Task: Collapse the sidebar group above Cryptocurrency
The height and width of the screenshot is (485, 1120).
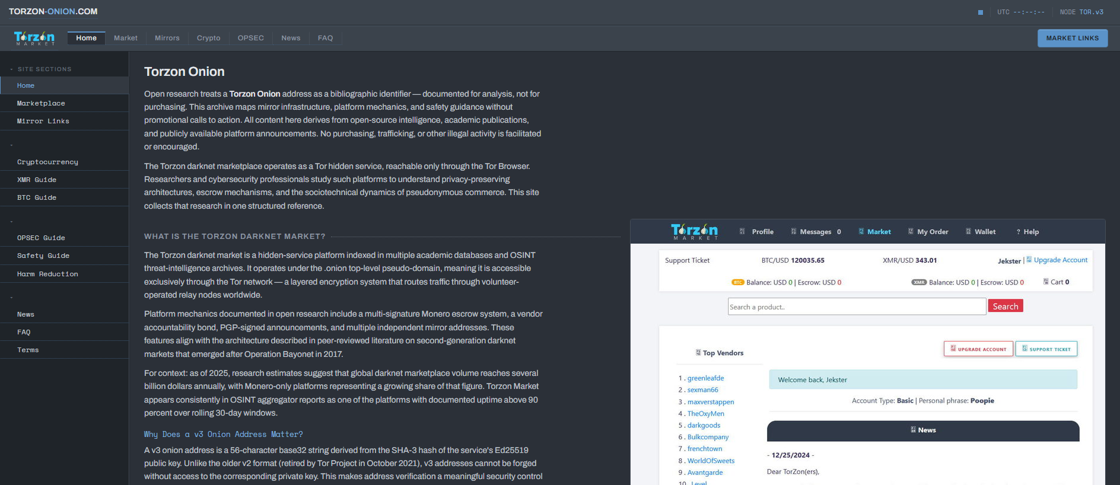Action: click(11, 145)
